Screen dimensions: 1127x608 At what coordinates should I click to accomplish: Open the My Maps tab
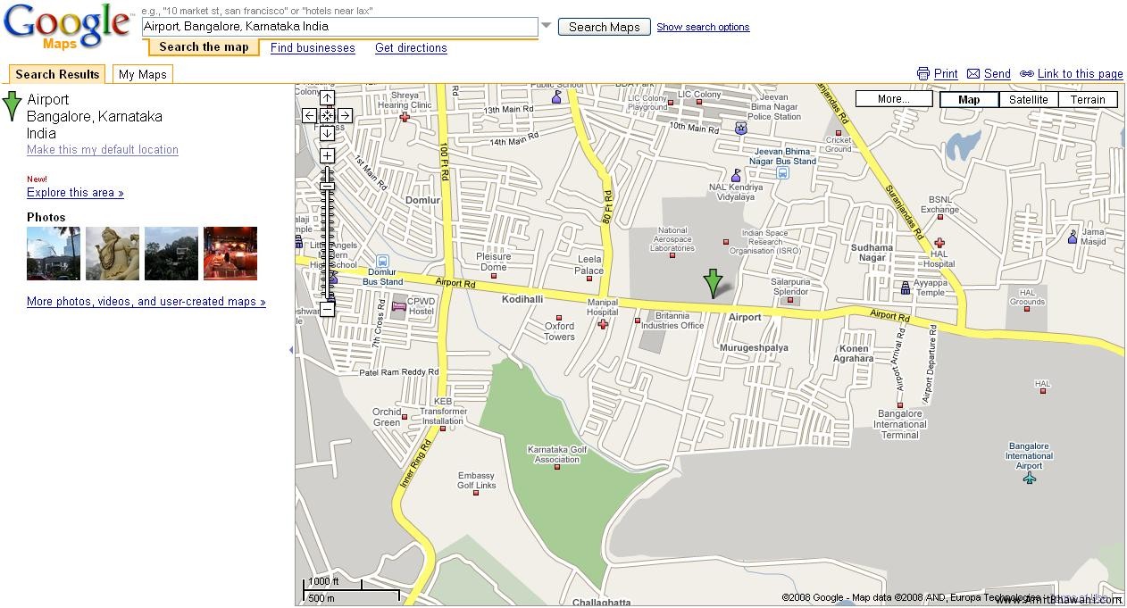143,74
